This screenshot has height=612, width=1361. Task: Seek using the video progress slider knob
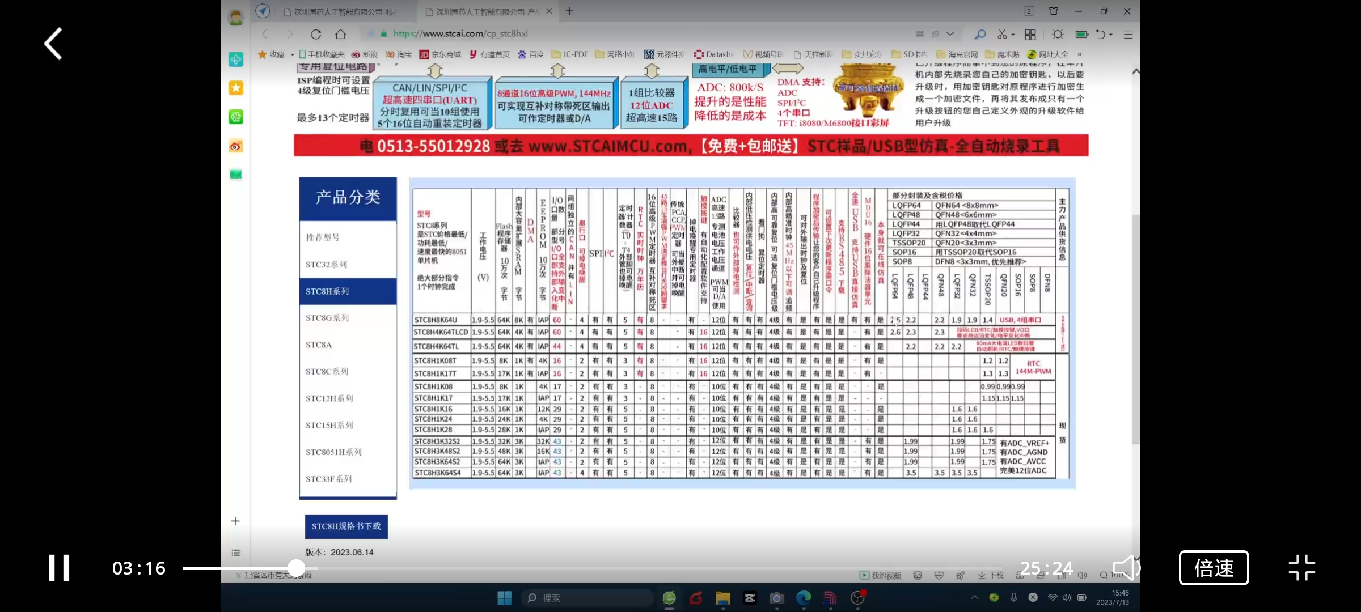pyautogui.click(x=296, y=568)
